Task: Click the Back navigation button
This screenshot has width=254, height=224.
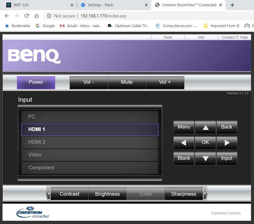Action: (227, 127)
